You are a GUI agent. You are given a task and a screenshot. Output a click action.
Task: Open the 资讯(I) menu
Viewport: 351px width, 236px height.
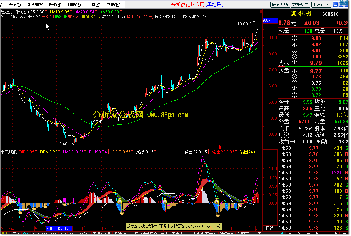pos(15,5)
